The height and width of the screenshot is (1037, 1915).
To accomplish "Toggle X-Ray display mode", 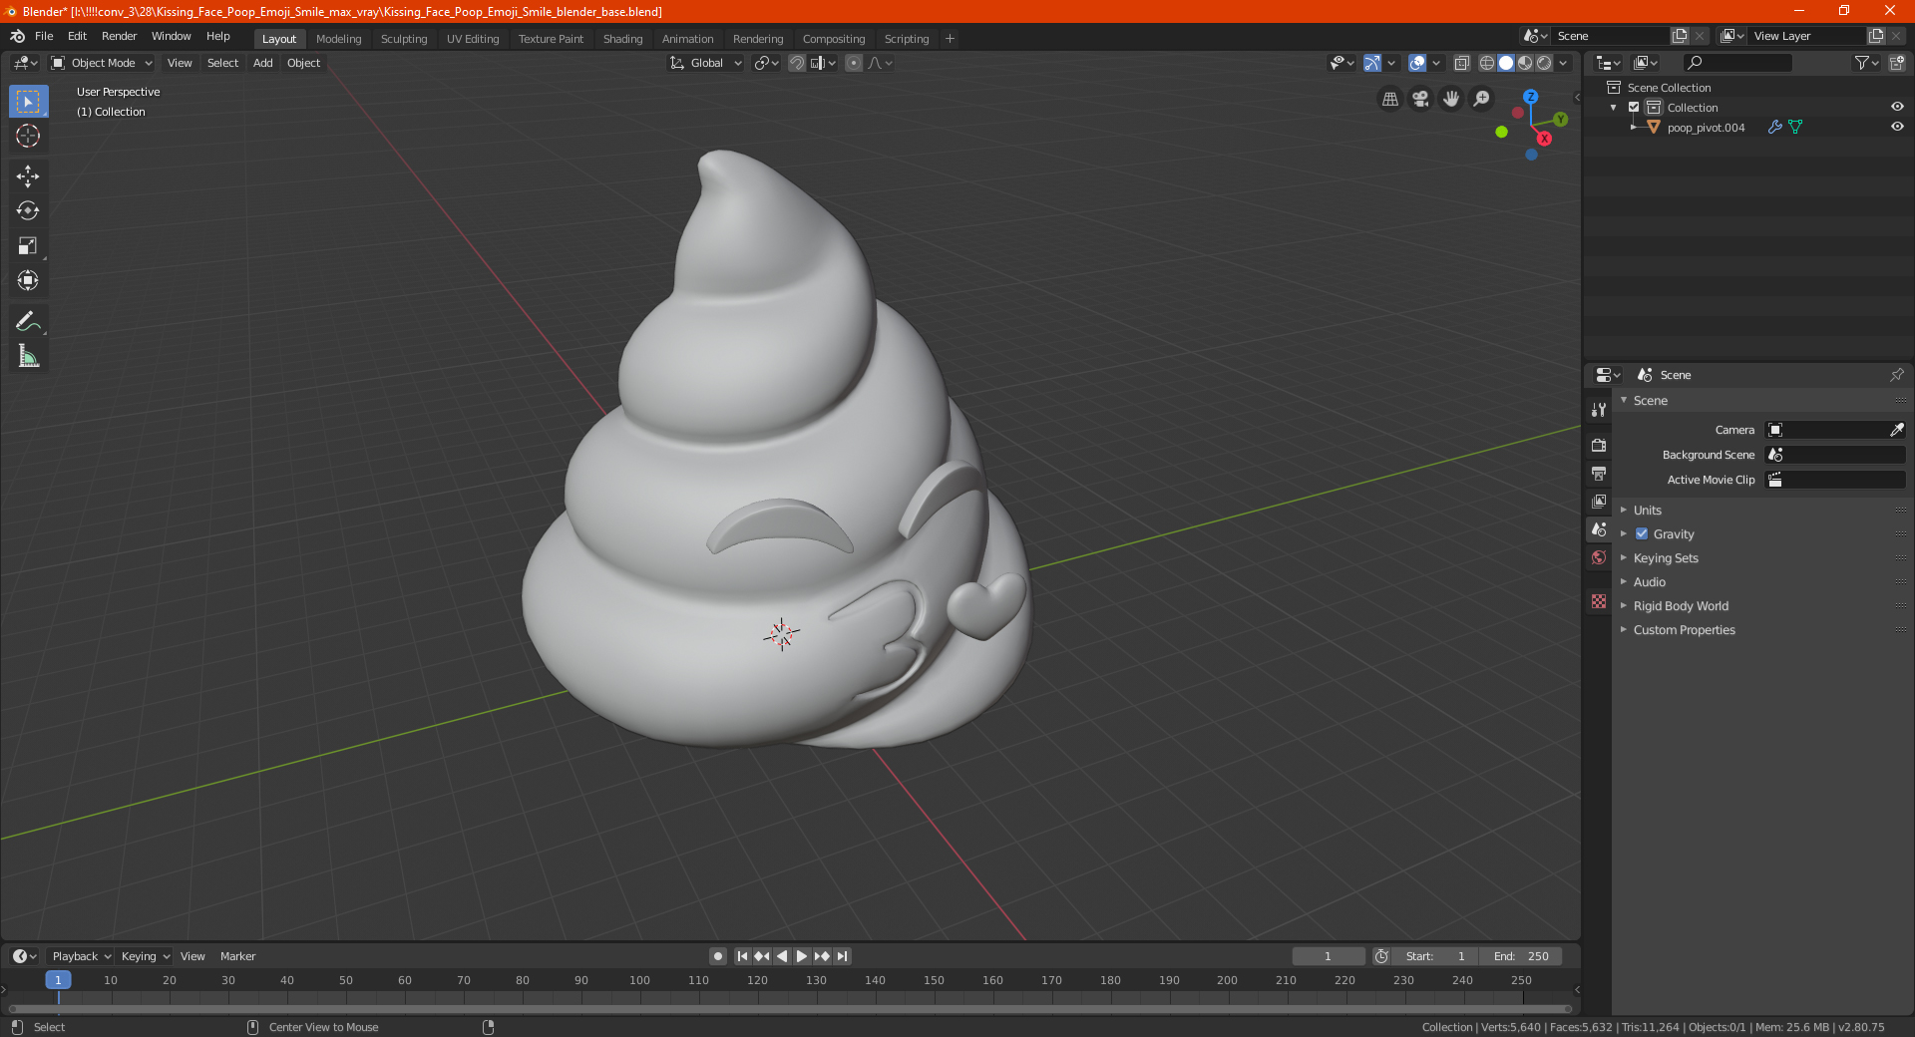I will (x=1462, y=63).
